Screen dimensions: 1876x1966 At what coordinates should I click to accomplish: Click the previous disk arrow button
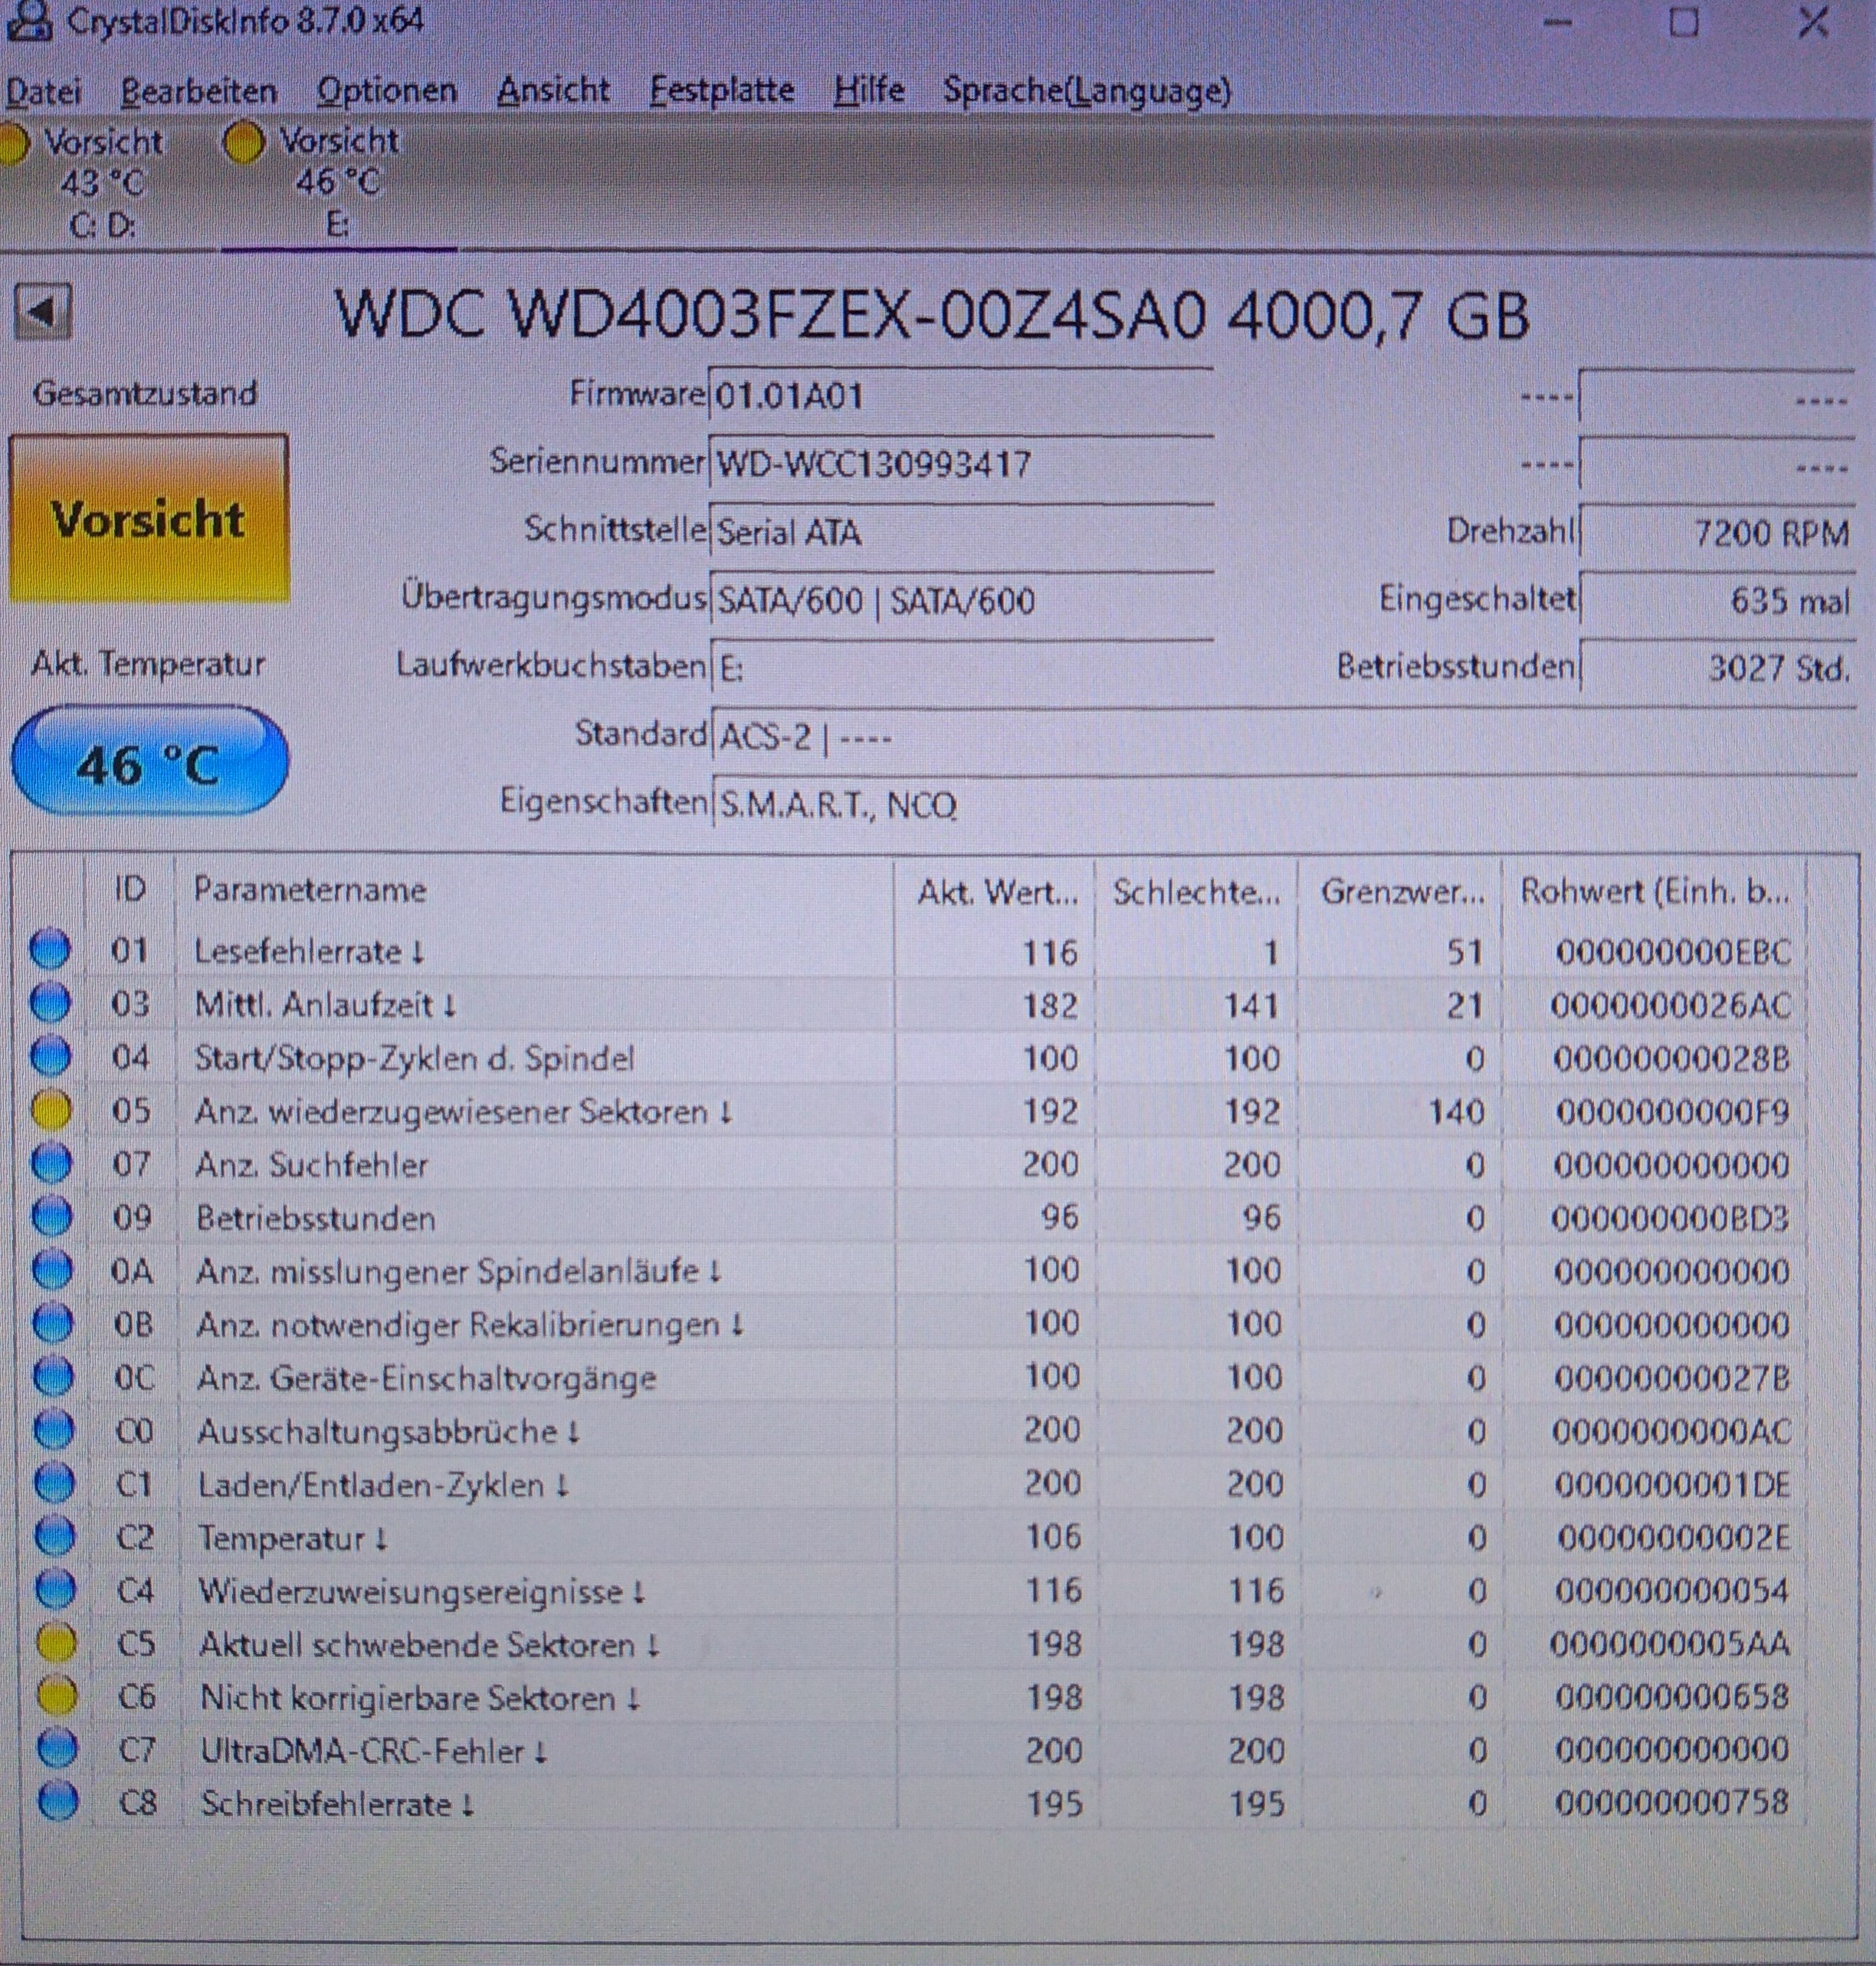(42, 312)
